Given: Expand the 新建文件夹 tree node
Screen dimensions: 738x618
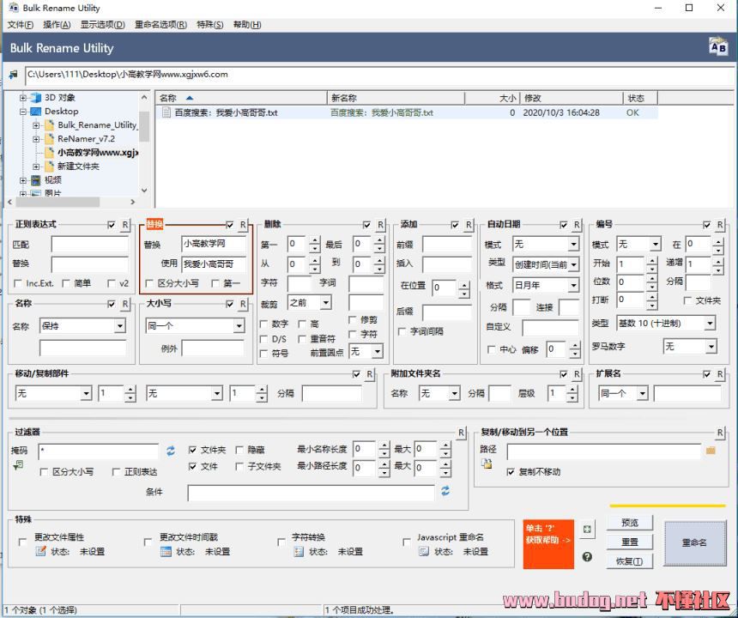Looking at the screenshot, I should (36, 167).
